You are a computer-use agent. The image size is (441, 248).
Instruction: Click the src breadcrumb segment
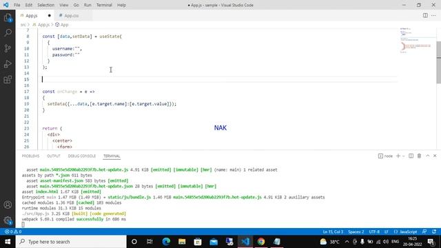click(x=23, y=25)
